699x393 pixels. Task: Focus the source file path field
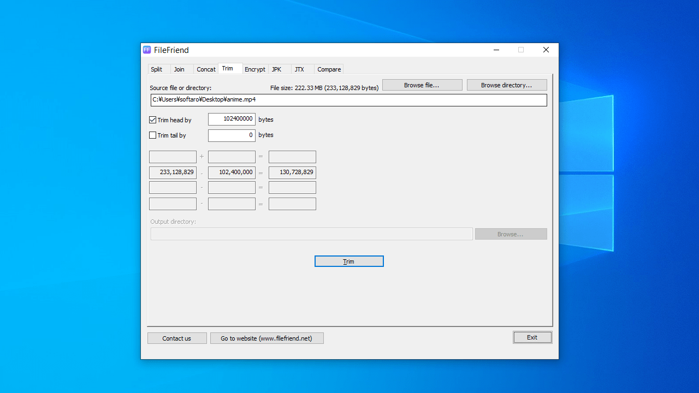[349, 100]
